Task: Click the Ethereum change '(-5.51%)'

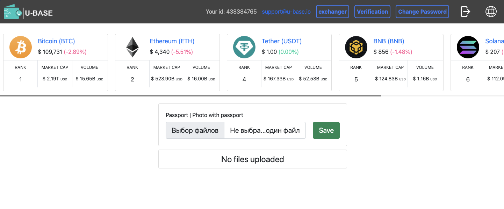Action: (182, 52)
